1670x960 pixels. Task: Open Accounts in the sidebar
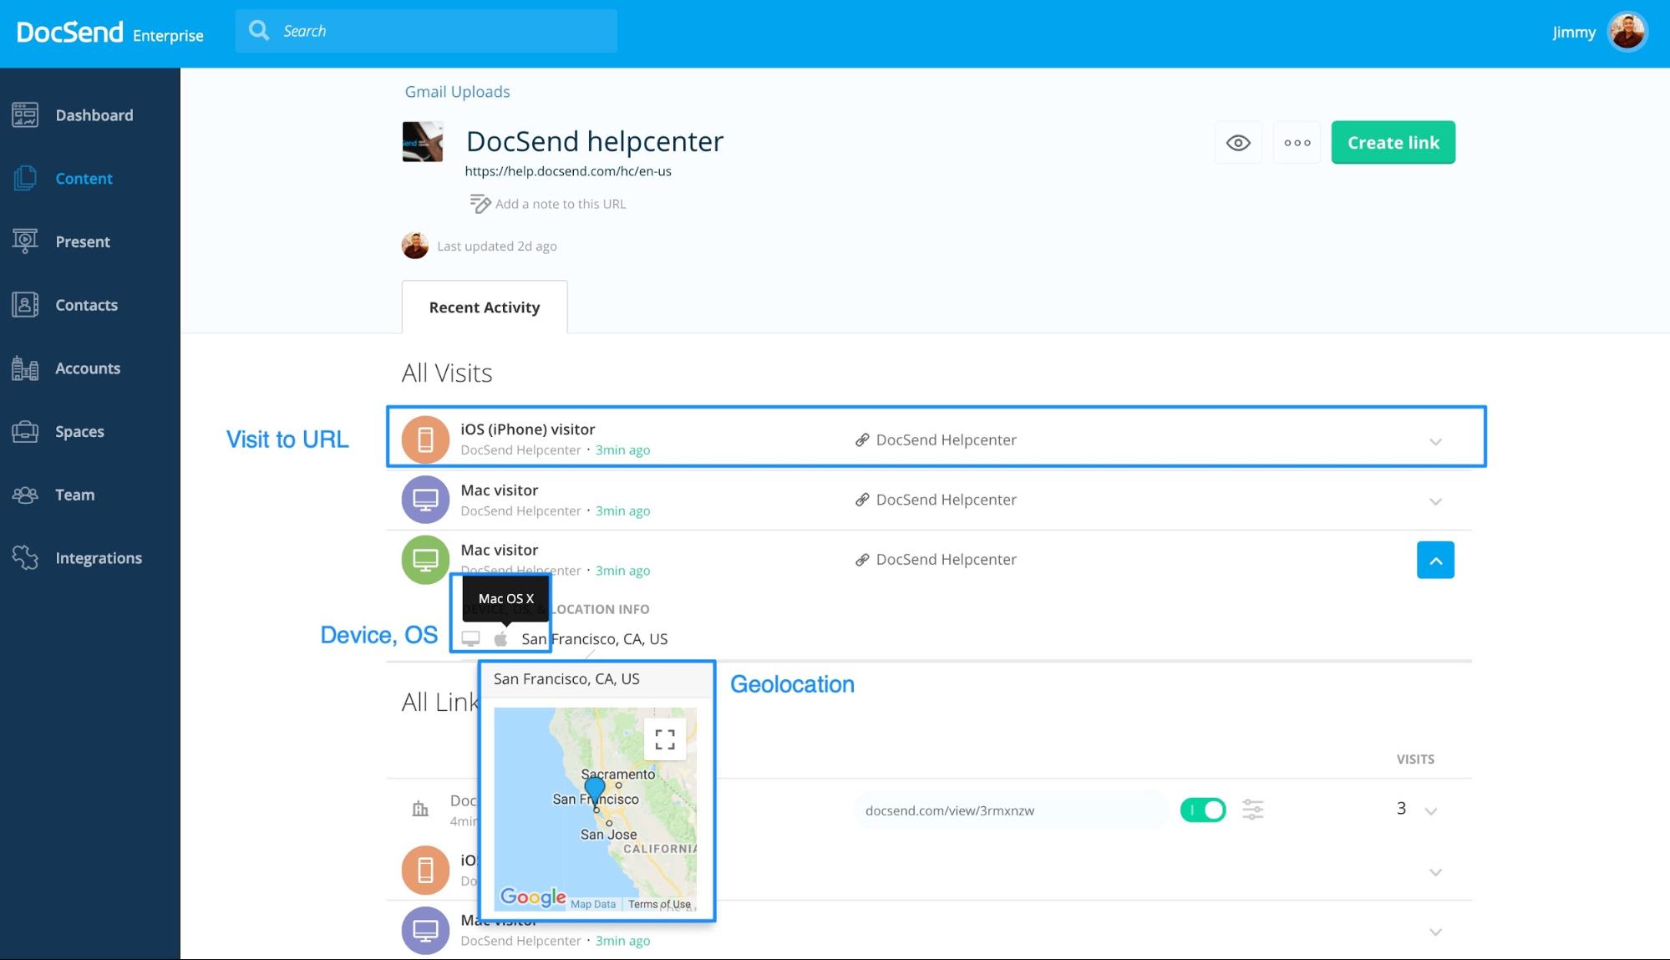click(88, 368)
